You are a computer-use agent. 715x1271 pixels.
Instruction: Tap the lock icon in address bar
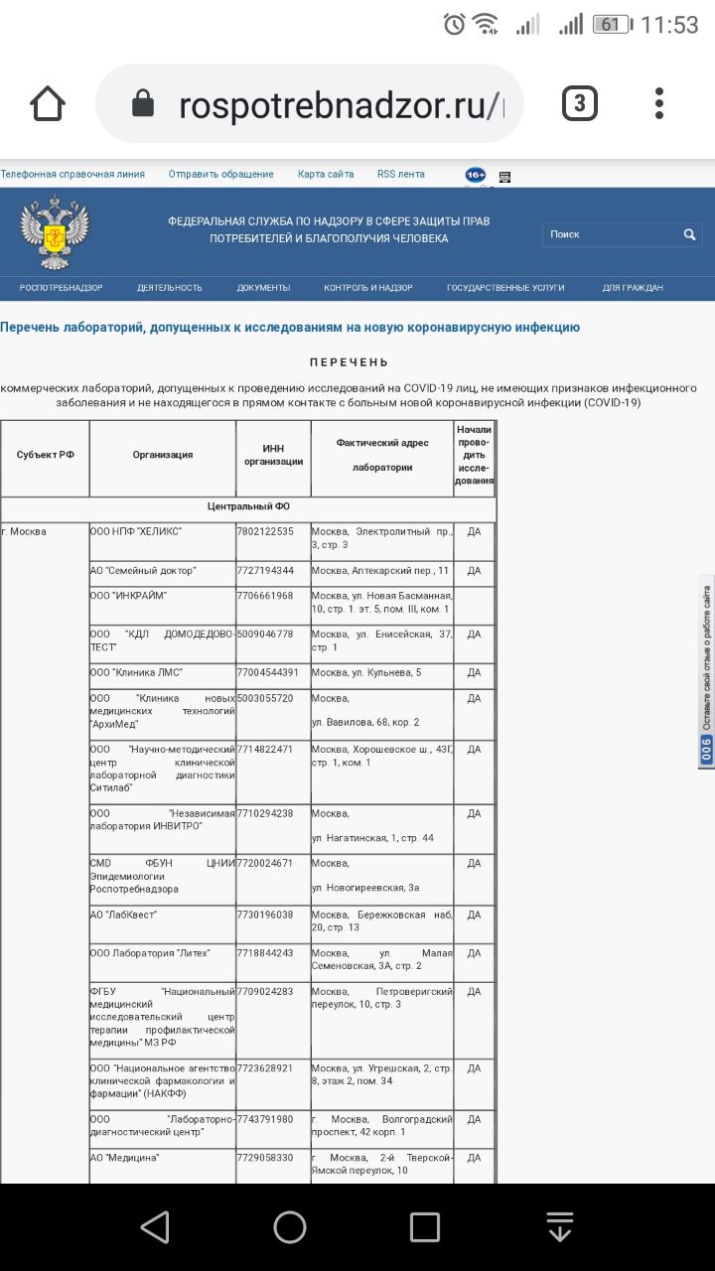pos(144,104)
